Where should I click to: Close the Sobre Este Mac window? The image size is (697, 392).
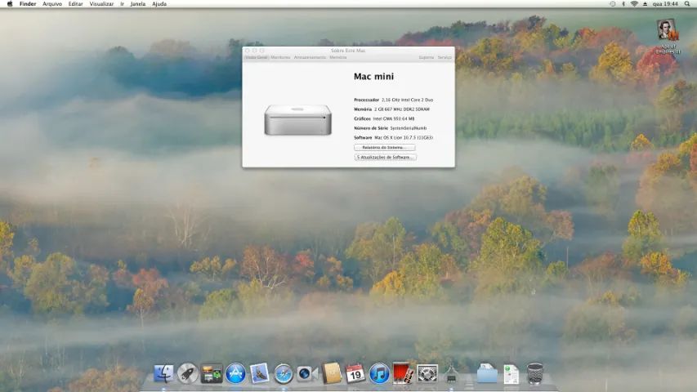click(x=248, y=51)
